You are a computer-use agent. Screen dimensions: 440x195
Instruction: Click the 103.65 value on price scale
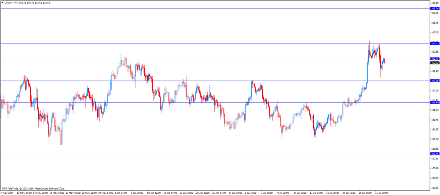coord(435,13)
